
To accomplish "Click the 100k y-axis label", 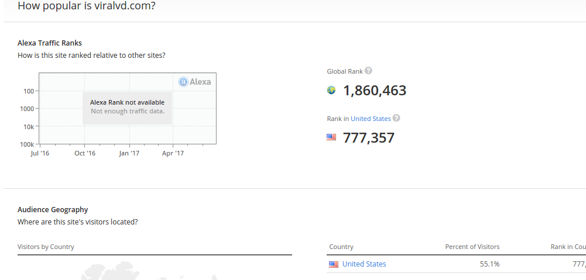I will [x=28, y=144].
